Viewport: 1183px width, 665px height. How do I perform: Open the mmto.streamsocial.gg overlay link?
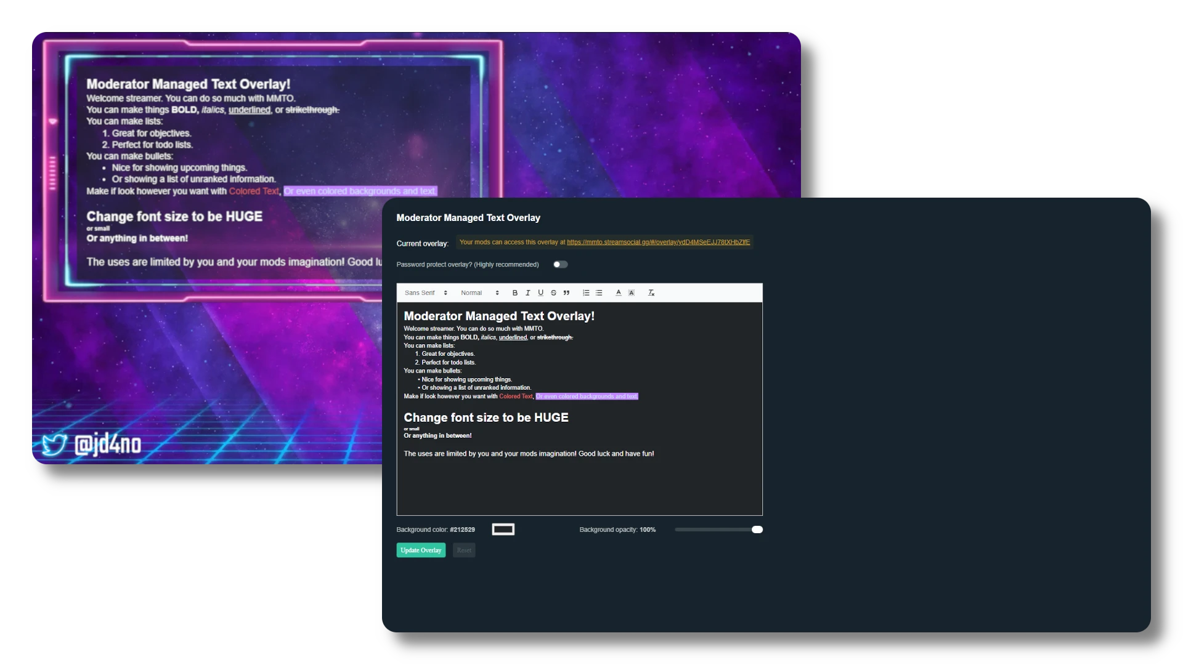[658, 243]
